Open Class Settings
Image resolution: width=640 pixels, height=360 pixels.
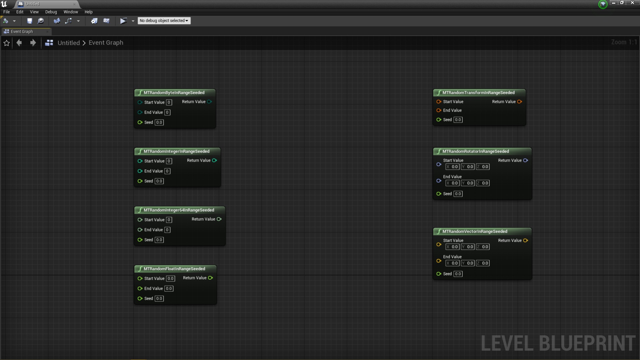click(94, 21)
